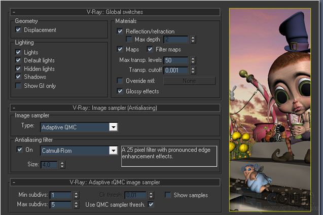Collapse the V-Ray Global switches rollout
This screenshot has height=215, width=323.
coord(14,11)
